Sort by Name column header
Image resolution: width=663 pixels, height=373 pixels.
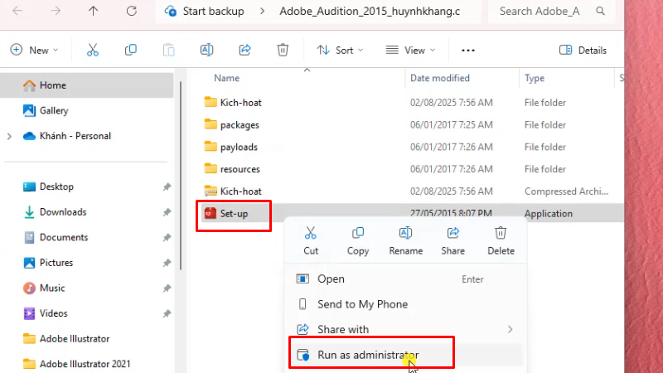click(x=226, y=78)
